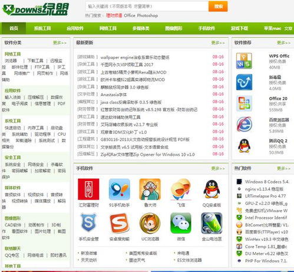This screenshot has height=272, width=294.
Task: Open the Microsoft Office icon in recommendations
Action: click(244, 103)
